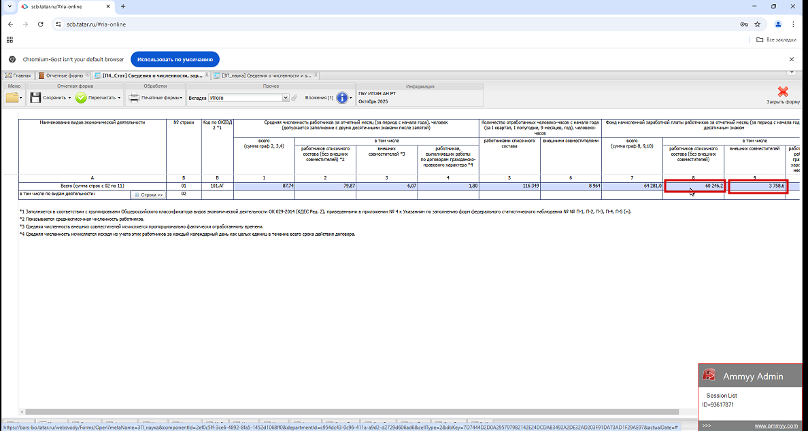Open site information icon in the address bar

[x=58, y=24]
